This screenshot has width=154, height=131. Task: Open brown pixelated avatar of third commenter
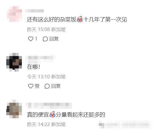pyautogui.click(x=14, y=109)
